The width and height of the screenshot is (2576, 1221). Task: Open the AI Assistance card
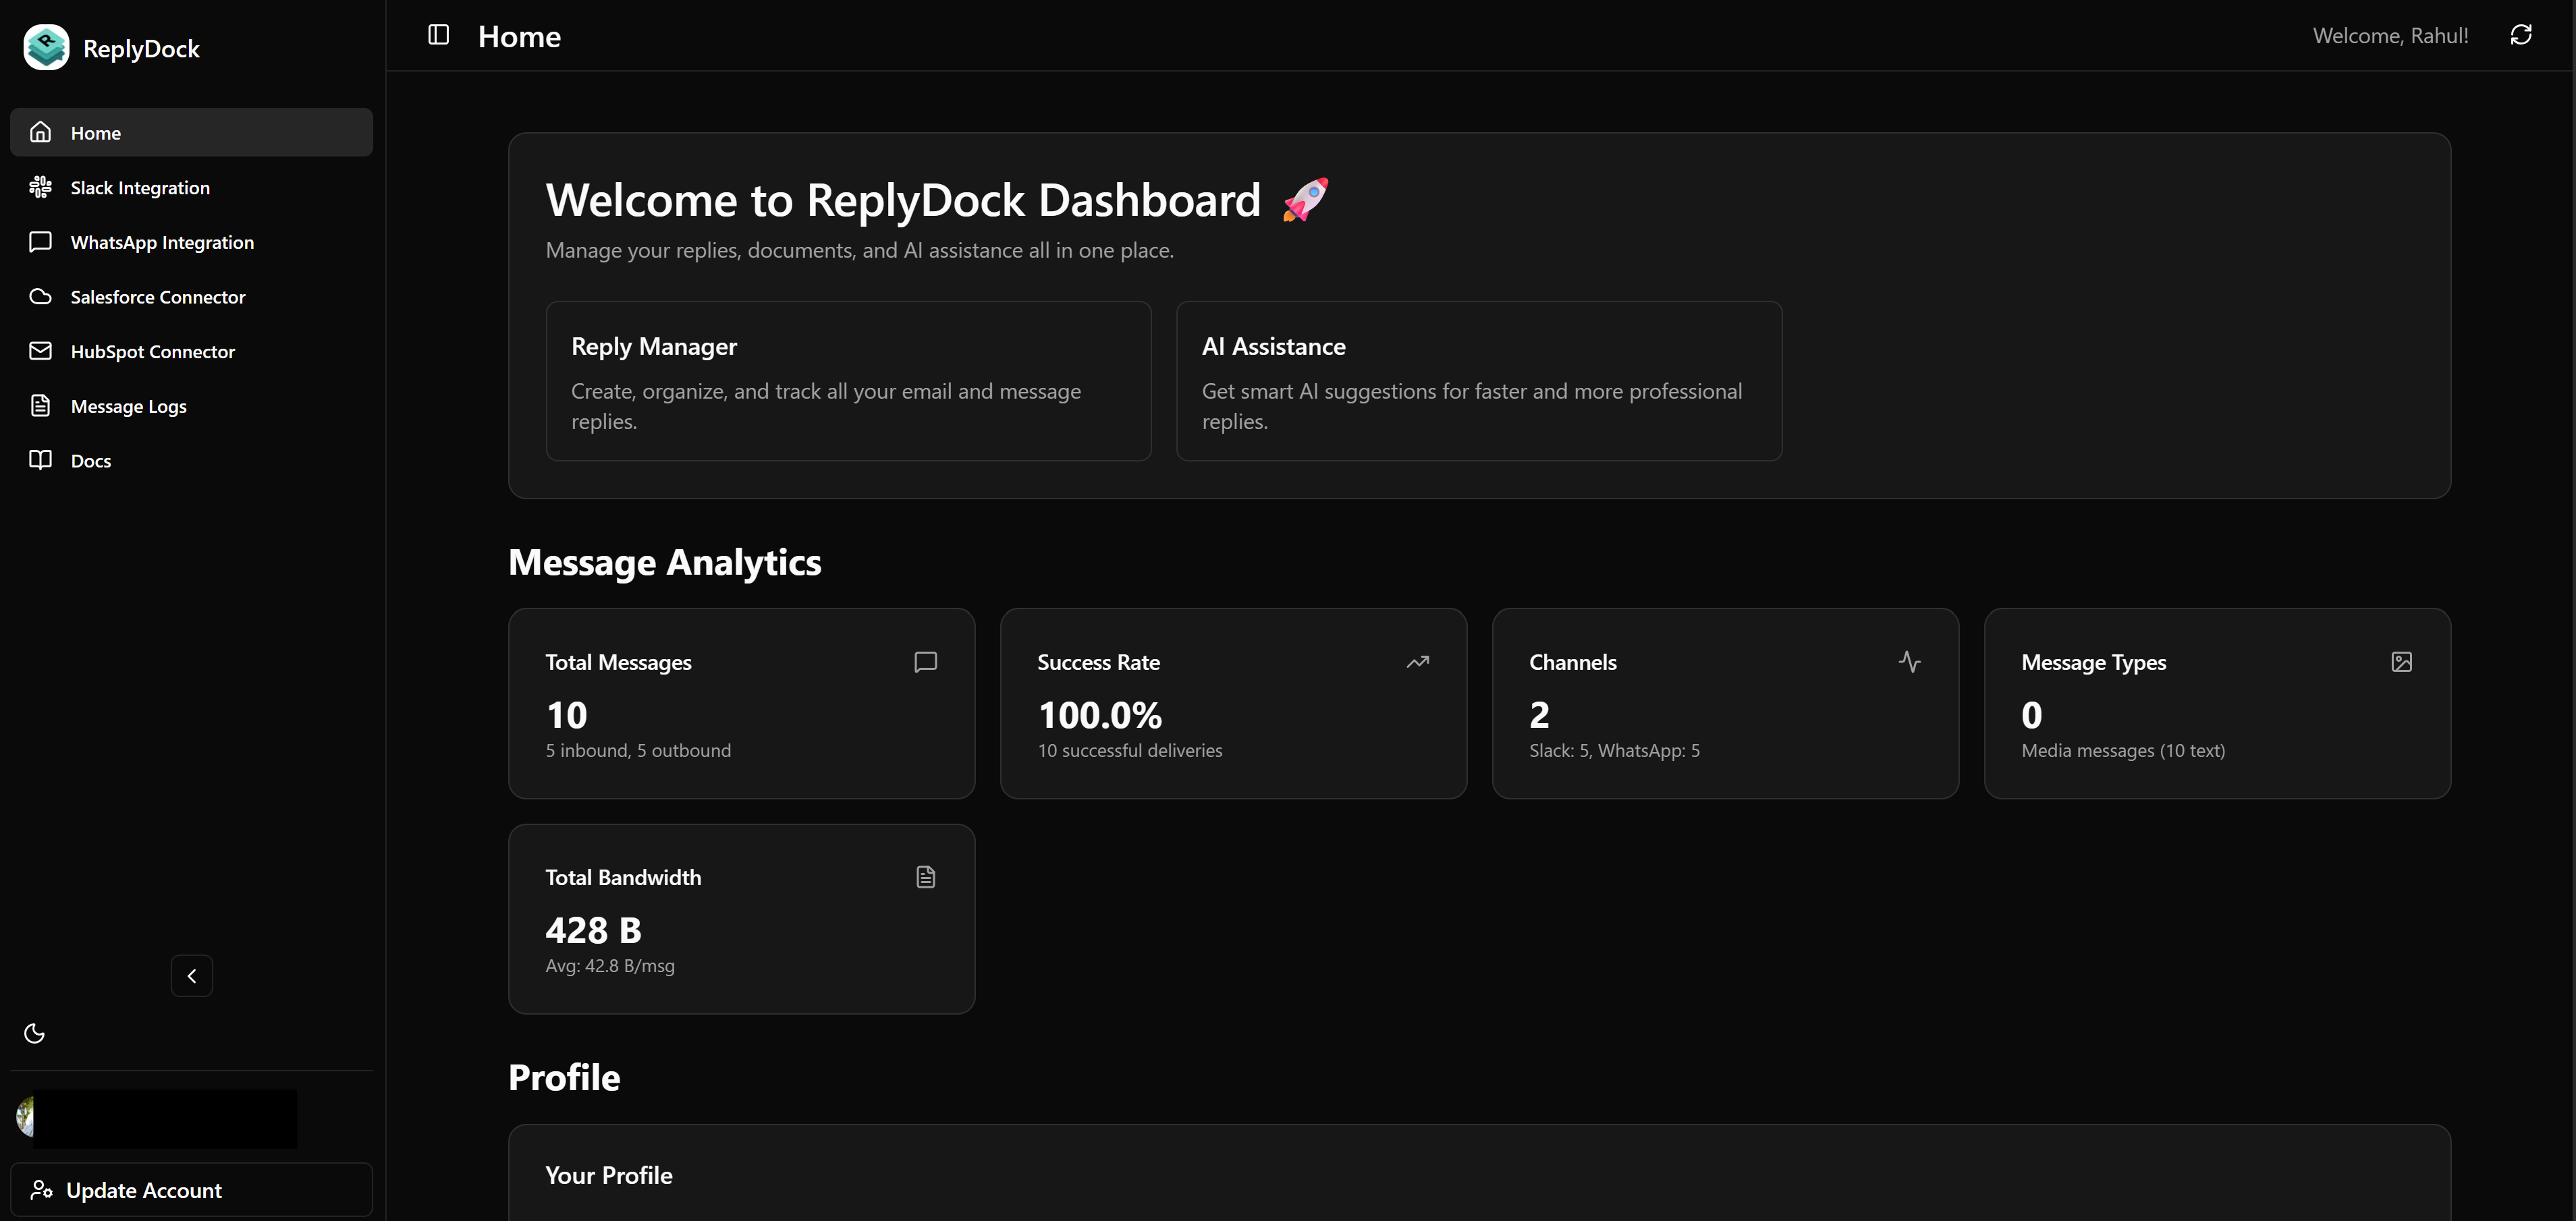coord(1478,380)
